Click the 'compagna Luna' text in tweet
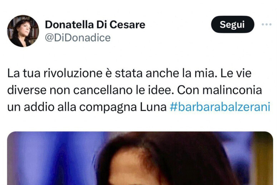The image size is (277, 185). [123, 107]
